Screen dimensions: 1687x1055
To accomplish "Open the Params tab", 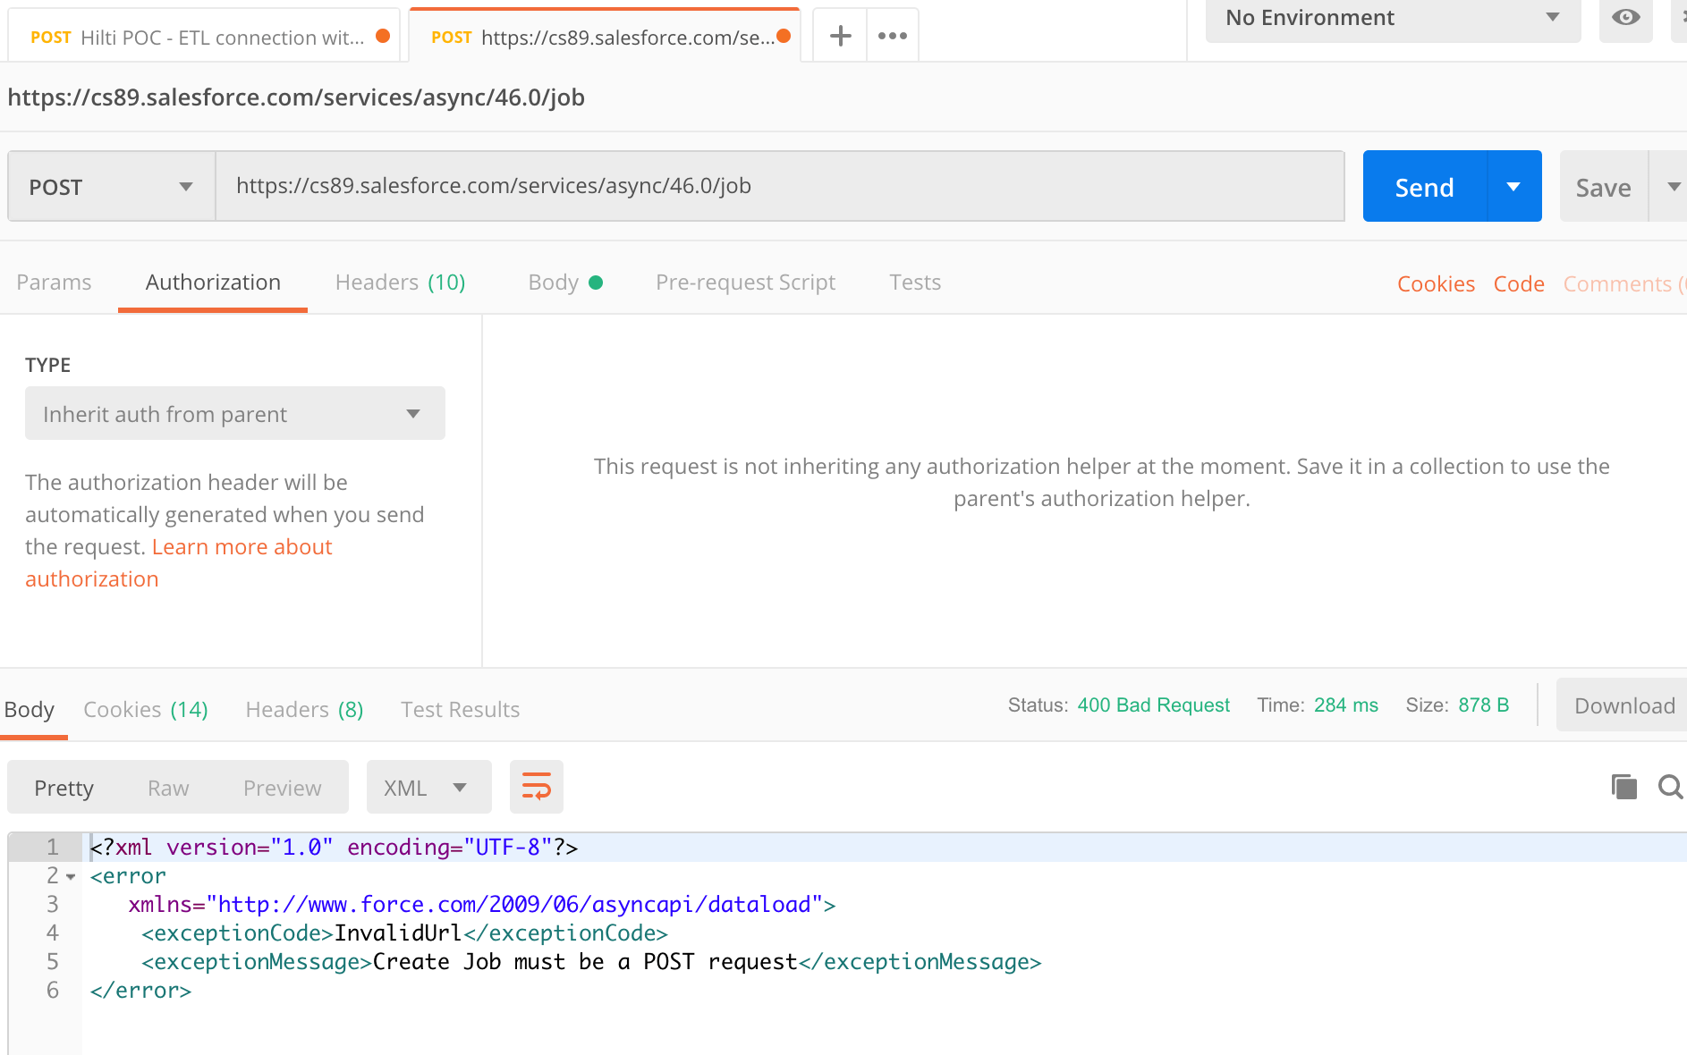I will point(54,283).
